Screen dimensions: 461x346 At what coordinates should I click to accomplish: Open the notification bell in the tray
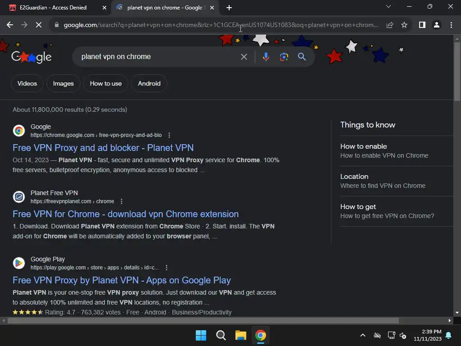(449, 335)
